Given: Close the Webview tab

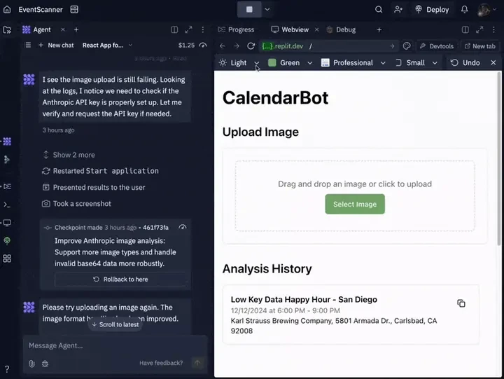Looking at the screenshot, I should [x=316, y=29].
